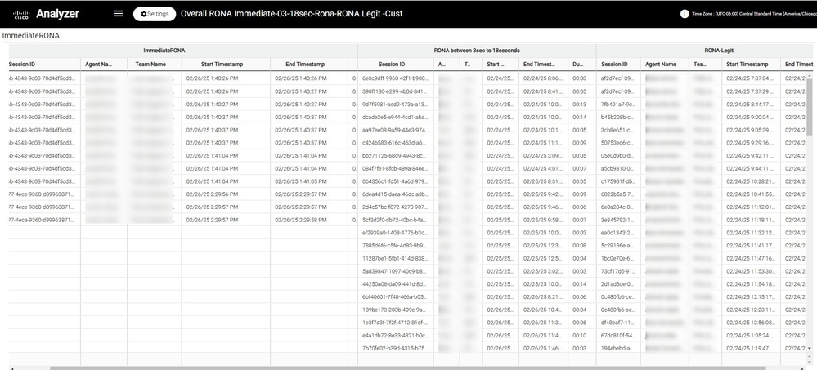This screenshot has width=817, height=370.
Task: Sort by Team Name column in ImmediateRONA
Action: tap(150, 64)
